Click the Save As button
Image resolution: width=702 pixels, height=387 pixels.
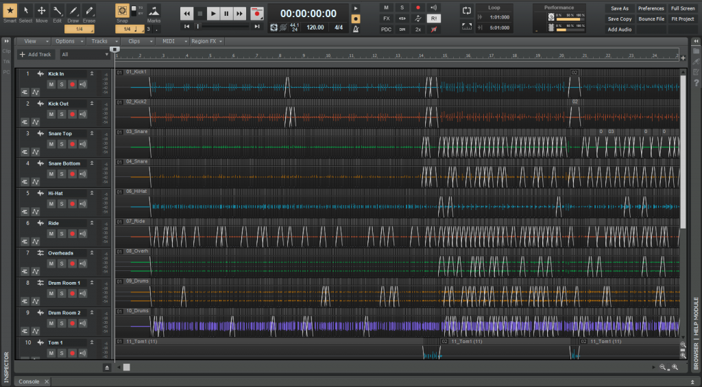point(620,8)
